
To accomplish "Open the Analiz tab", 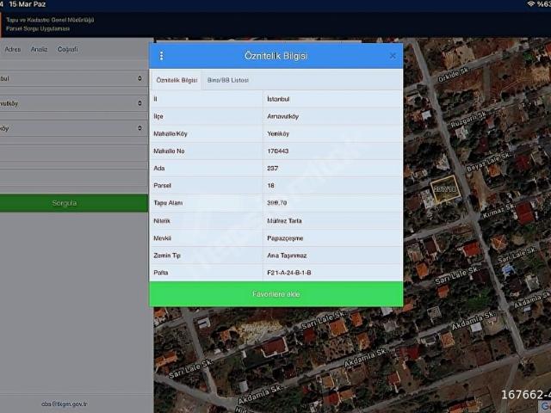I will [39, 49].
